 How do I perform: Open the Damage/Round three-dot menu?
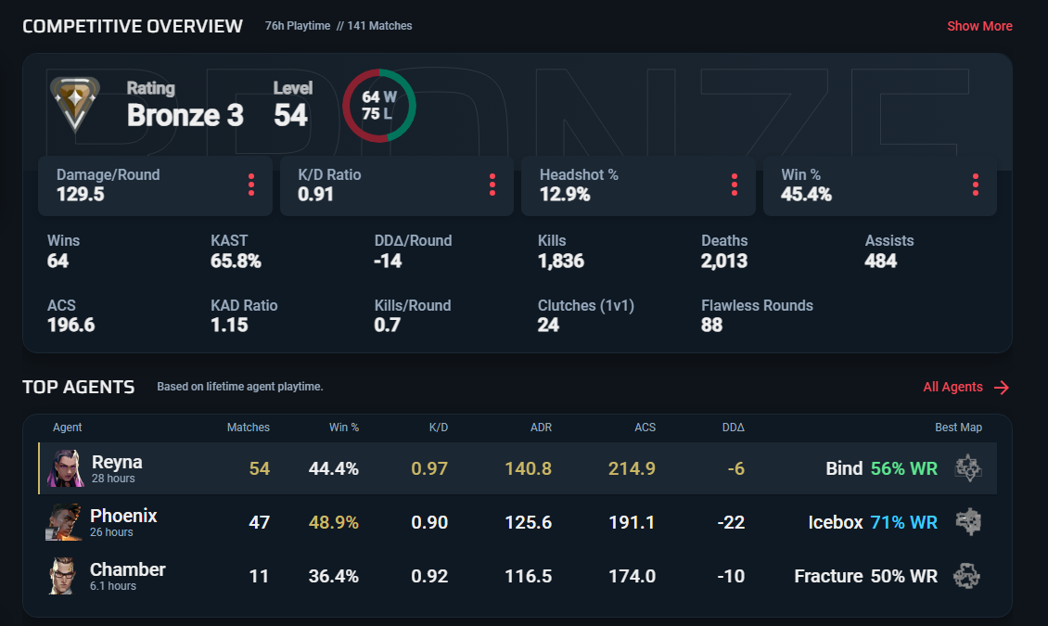tap(251, 185)
